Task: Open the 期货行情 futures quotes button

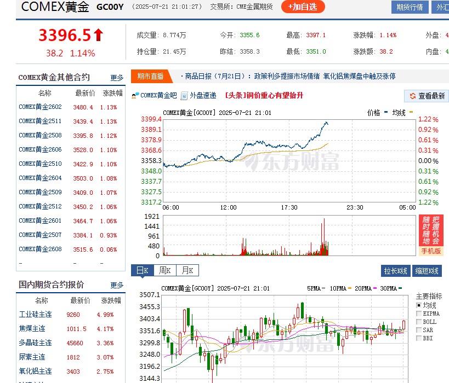Action: pos(410,7)
